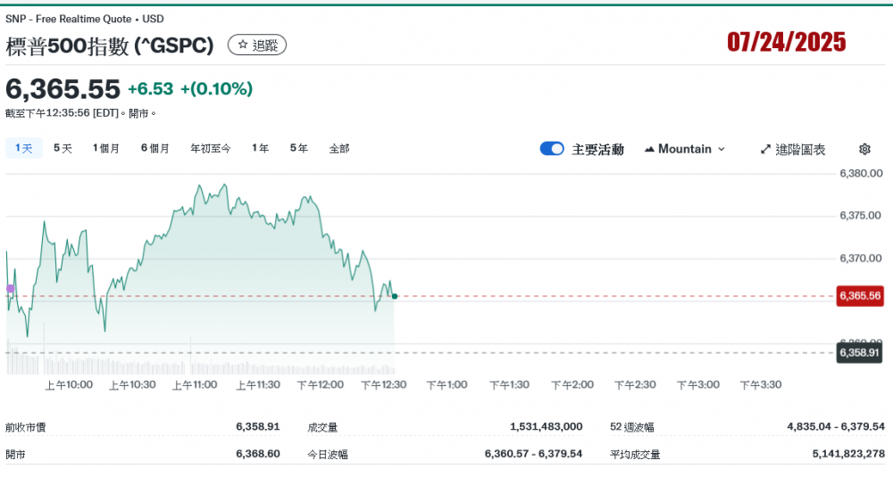
Task: Click the 進階圖表 link
Action: (800, 149)
